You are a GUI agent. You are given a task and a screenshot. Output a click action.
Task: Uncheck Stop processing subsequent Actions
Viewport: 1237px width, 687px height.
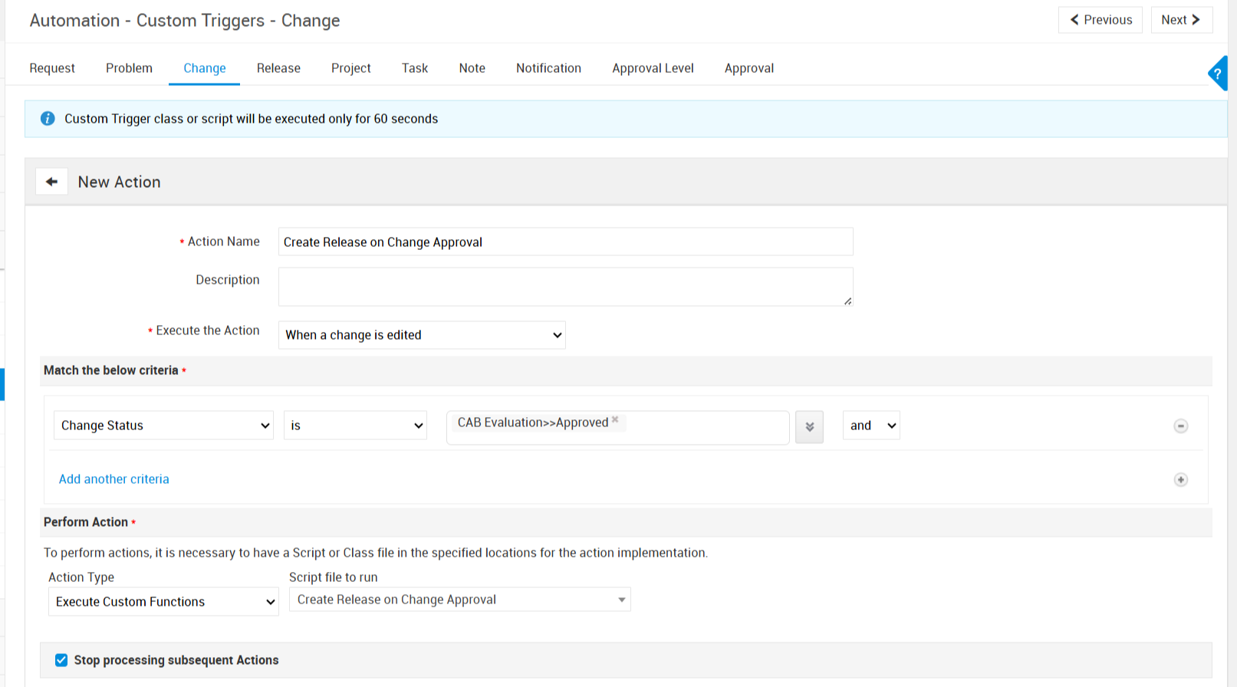coord(61,660)
